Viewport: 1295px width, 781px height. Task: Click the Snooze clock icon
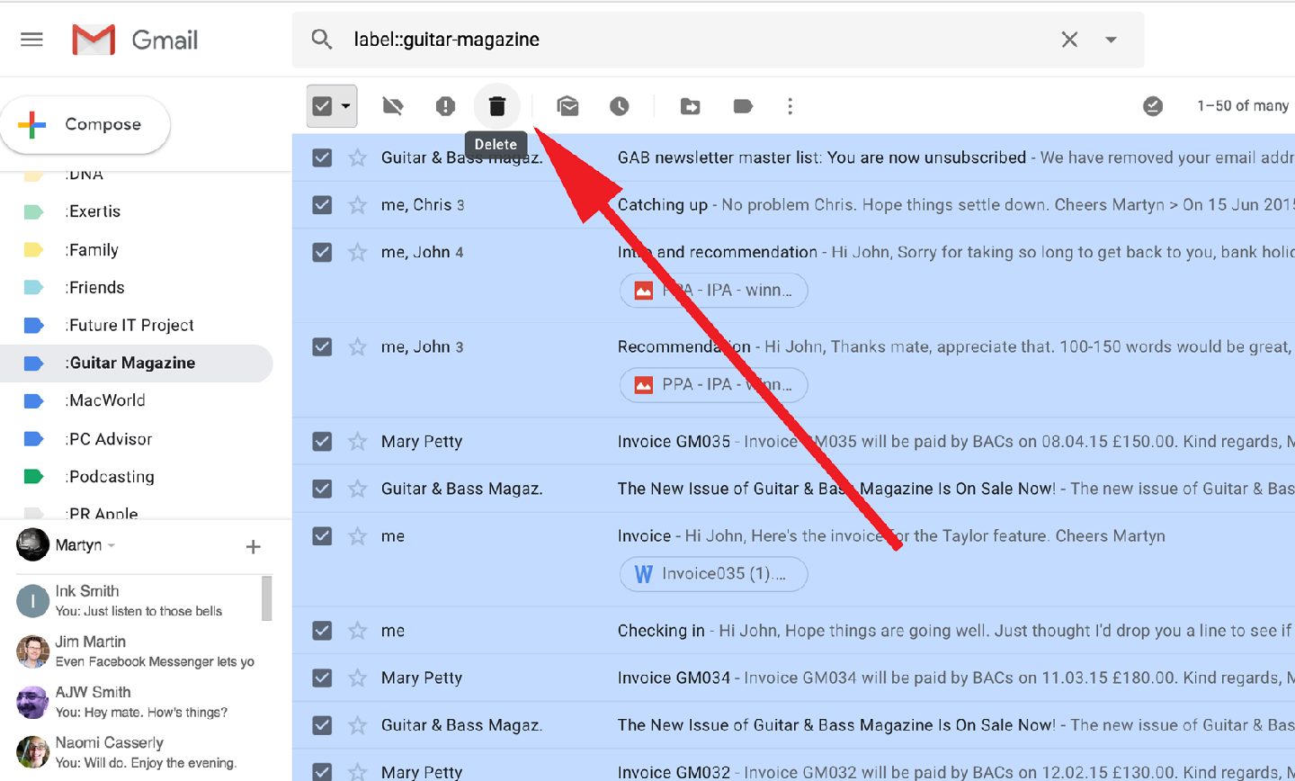pos(620,106)
